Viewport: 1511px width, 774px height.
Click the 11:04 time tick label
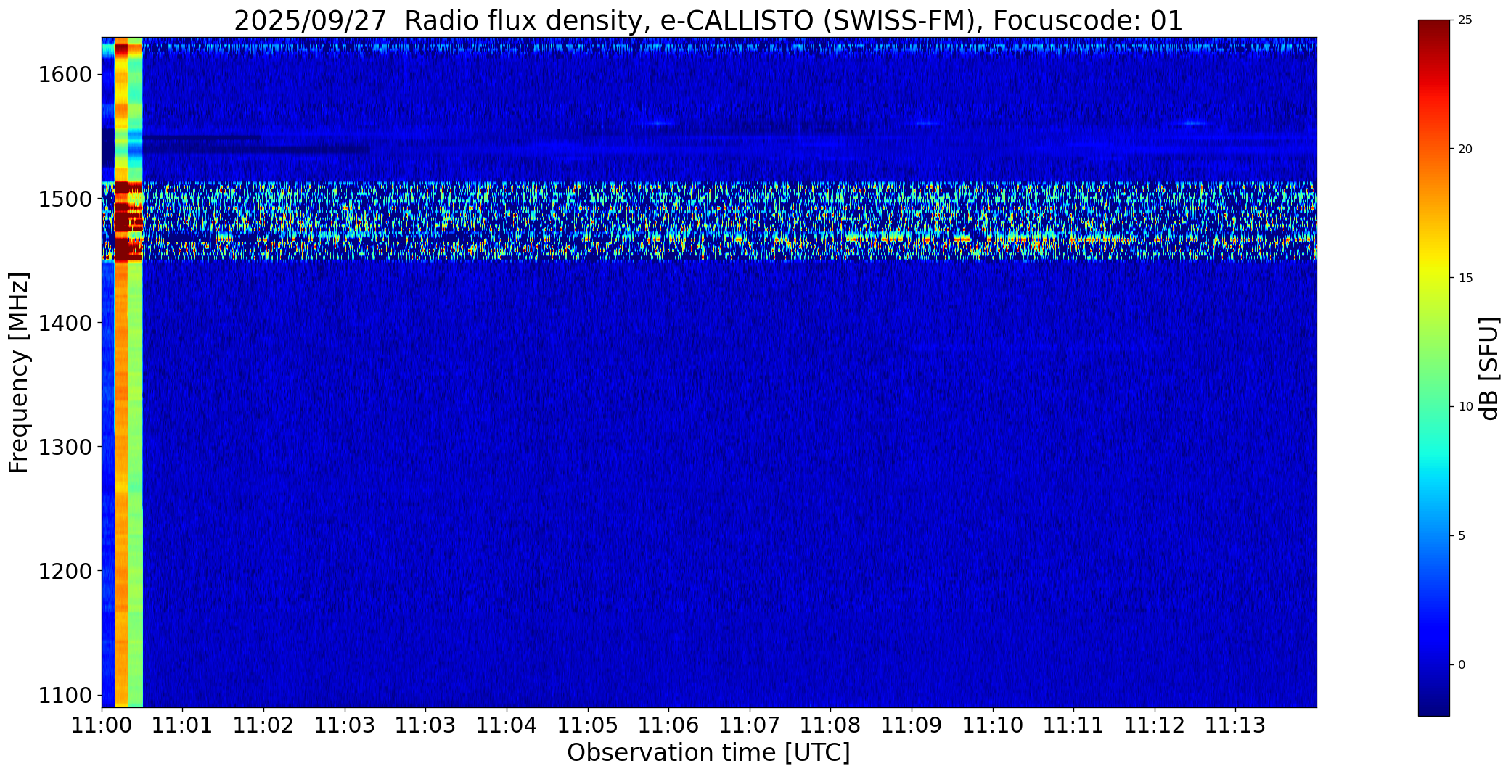pyautogui.click(x=507, y=725)
